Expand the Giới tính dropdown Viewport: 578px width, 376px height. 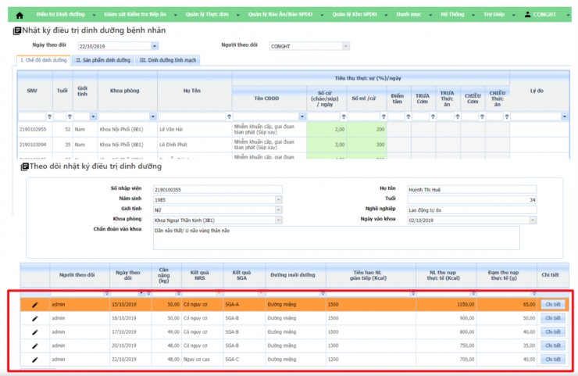coord(278,209)
